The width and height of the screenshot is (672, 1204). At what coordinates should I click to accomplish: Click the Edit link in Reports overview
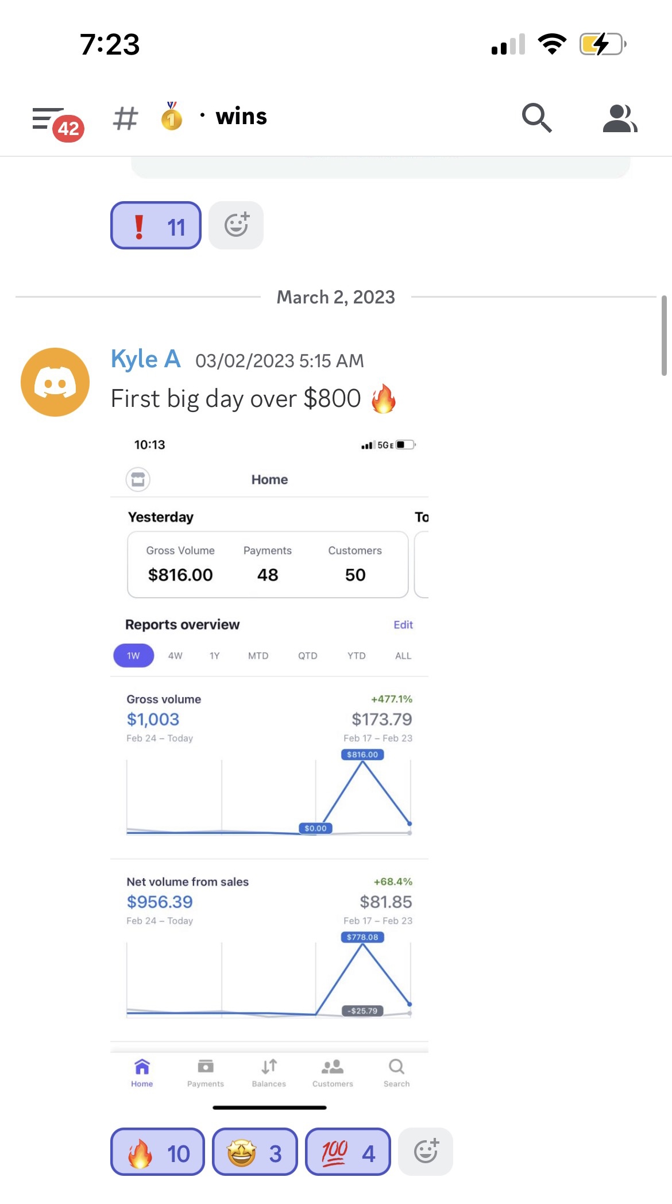coord(403,624)
